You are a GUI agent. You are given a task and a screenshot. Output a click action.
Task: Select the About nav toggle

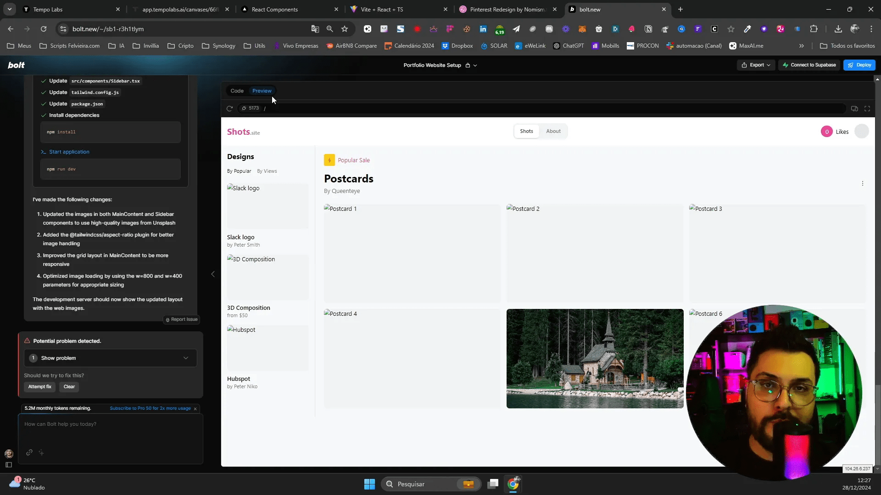coord(553,131)
